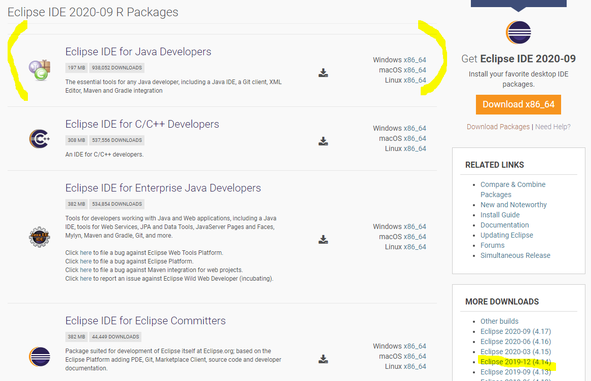591x381 pixels.
Task: Click the C/C++ Developers package icon
Action: pyautogui.click(x=40, y=139)
